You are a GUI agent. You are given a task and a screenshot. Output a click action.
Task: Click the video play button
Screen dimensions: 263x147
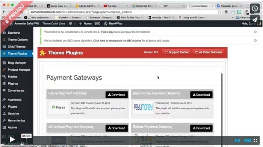12,139
